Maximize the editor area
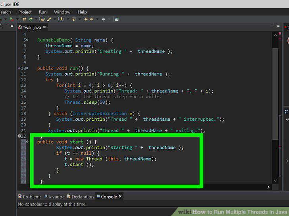 tap(278, 26)
